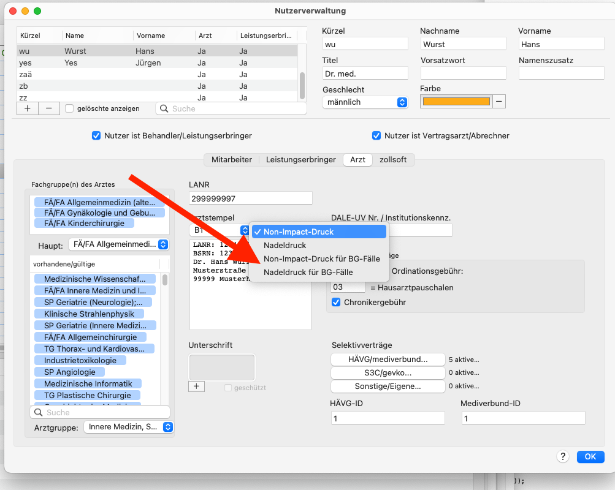Image resolution: width=615 pixels, height=490 pixels.
Task: Focus the LANR input field
Action: (251, 198)
